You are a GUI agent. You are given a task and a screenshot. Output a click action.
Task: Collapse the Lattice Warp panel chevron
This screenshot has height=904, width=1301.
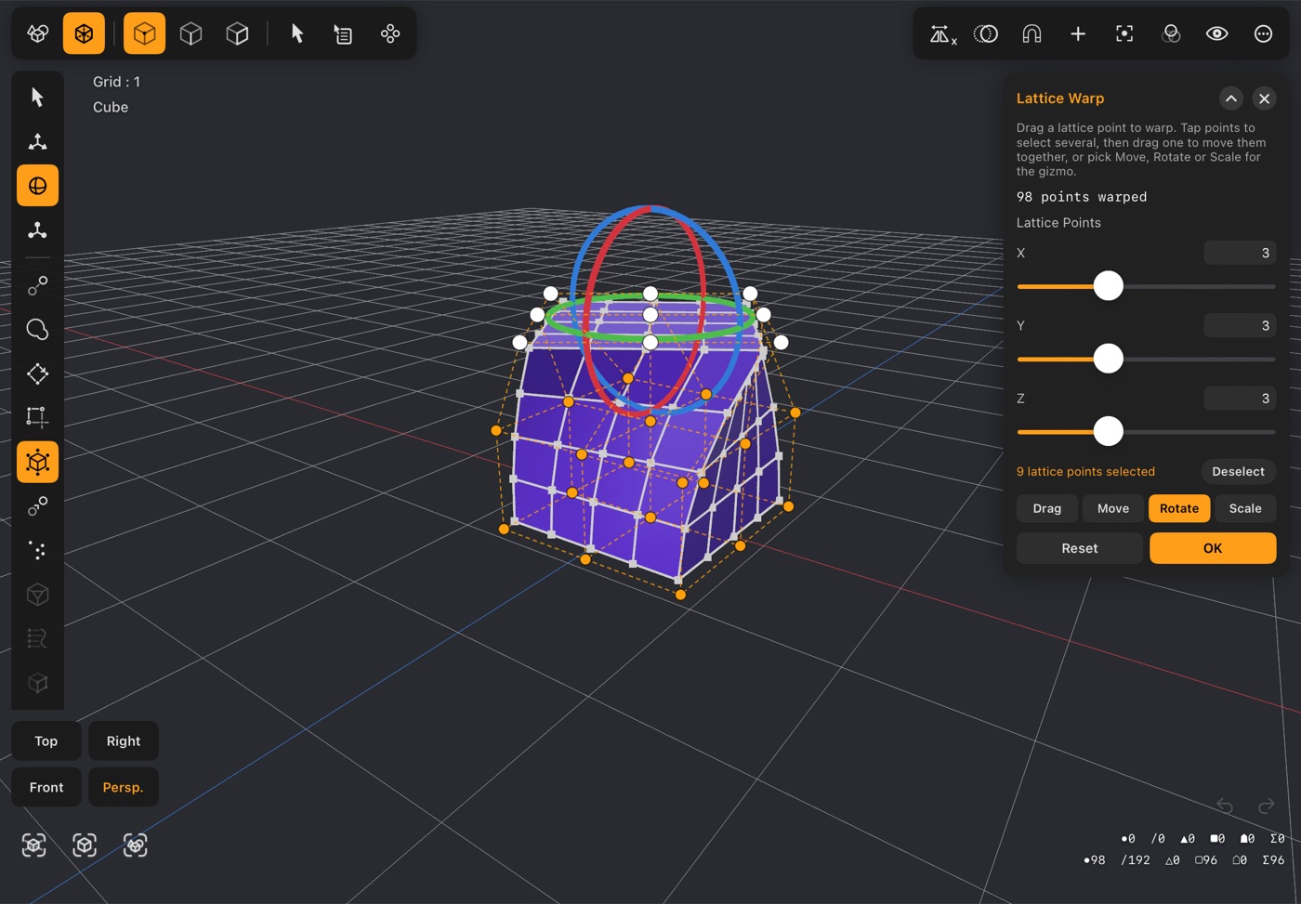coord(1230,98)
